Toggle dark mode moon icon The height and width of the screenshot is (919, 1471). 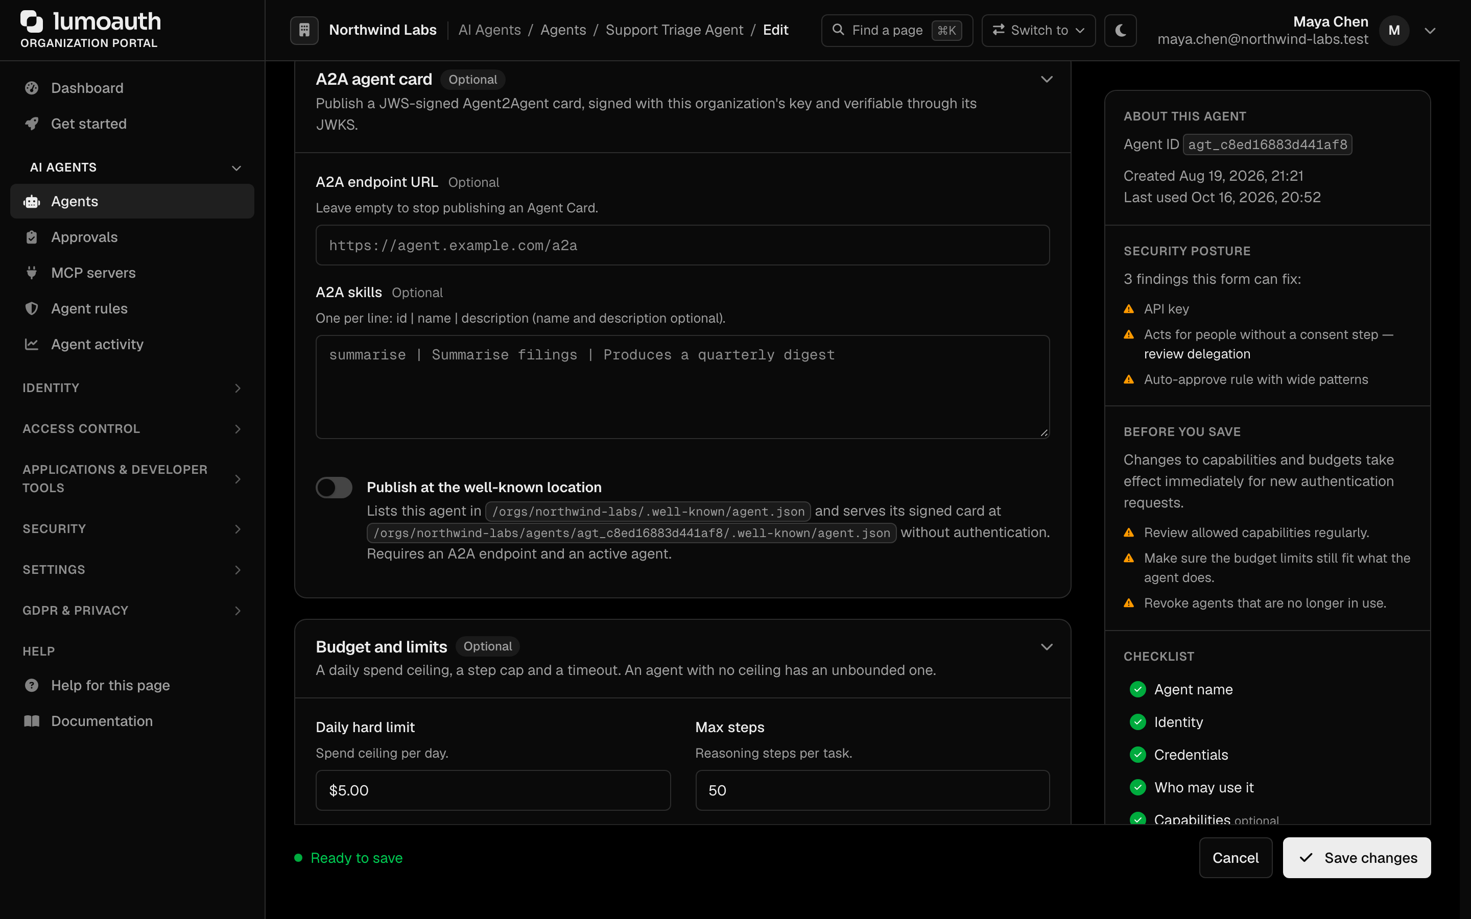click(x=1120, y=30)
